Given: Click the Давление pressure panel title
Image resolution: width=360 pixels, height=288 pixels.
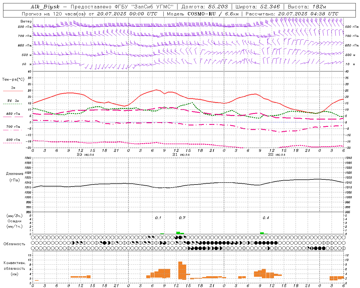Looking at the screenshot, I should click(15, 174).
